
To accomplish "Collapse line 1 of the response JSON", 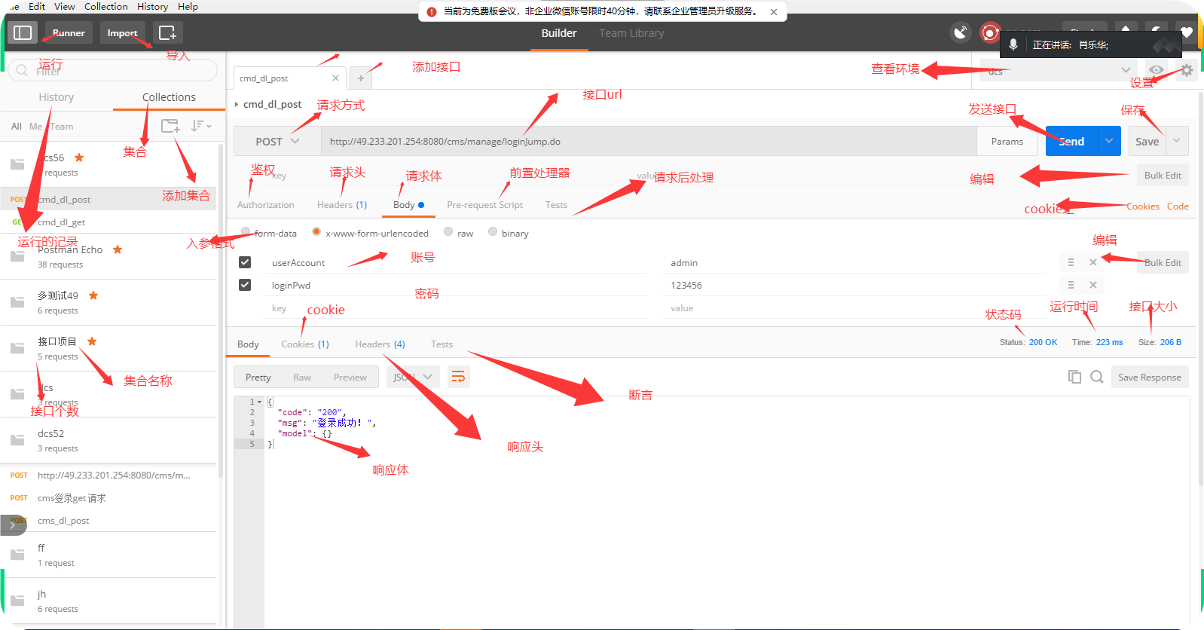I will coord(260,402).
